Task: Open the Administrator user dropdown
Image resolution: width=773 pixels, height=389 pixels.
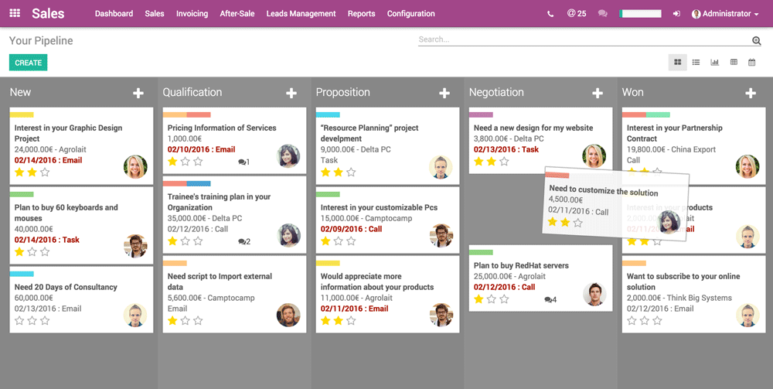Action: [x=725, y=14]
